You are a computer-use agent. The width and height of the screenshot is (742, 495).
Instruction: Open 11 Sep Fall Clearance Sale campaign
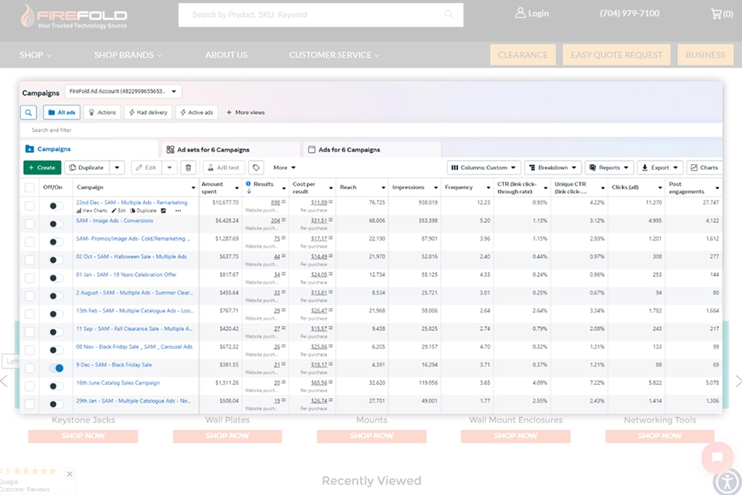coord(134,329)
